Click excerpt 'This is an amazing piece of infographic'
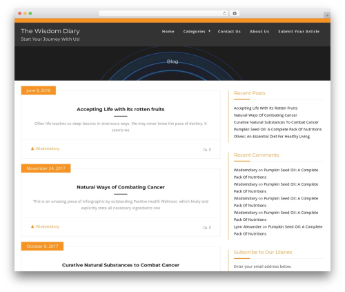The height and width of the screenshot is (292, 345). (121, 205)
